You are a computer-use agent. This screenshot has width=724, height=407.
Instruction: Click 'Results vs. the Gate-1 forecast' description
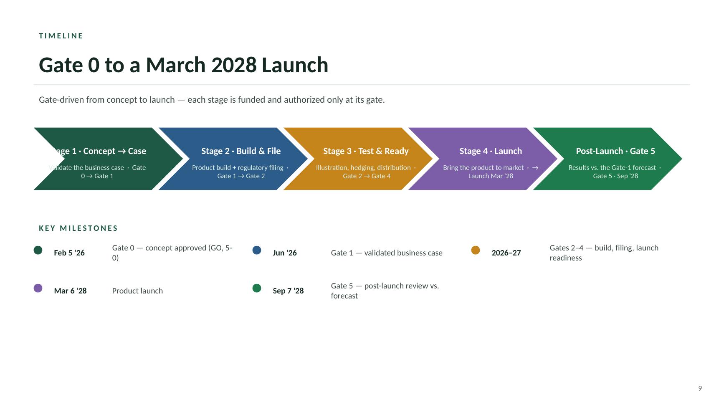point(615,172)
